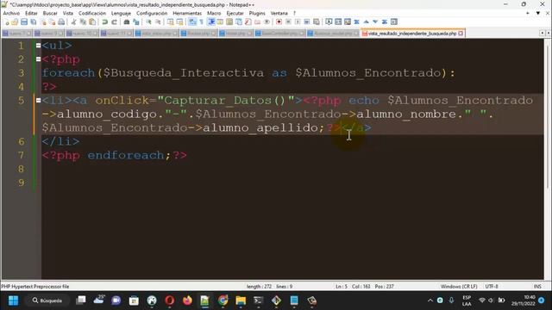Open the Ejecutar menu
552x310 pixels.
[x=235, y=13]
